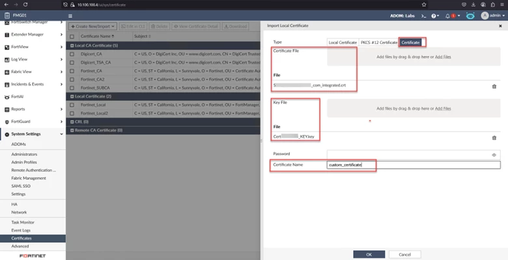Image resolution: width=508 pixels, height=260 pixels.
Task: Collapse the Local Certificate group
Action: pyautogui.click(x=72, y=96)
